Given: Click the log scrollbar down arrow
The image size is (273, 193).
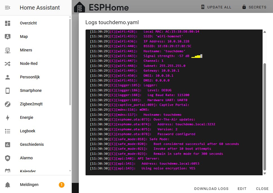Looking at the screenshot, I should pyautogui.click(x=265, y=173).
